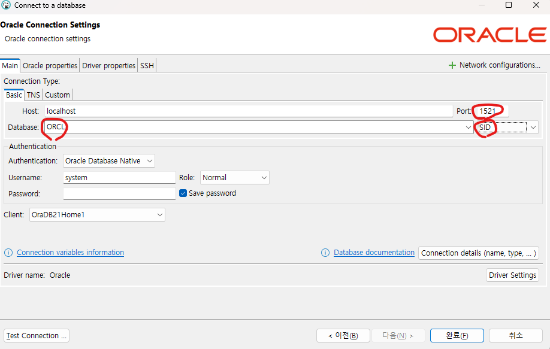Click Connection details (name, type, ...) button
This screenshot has width=550, height=349.
479,253
